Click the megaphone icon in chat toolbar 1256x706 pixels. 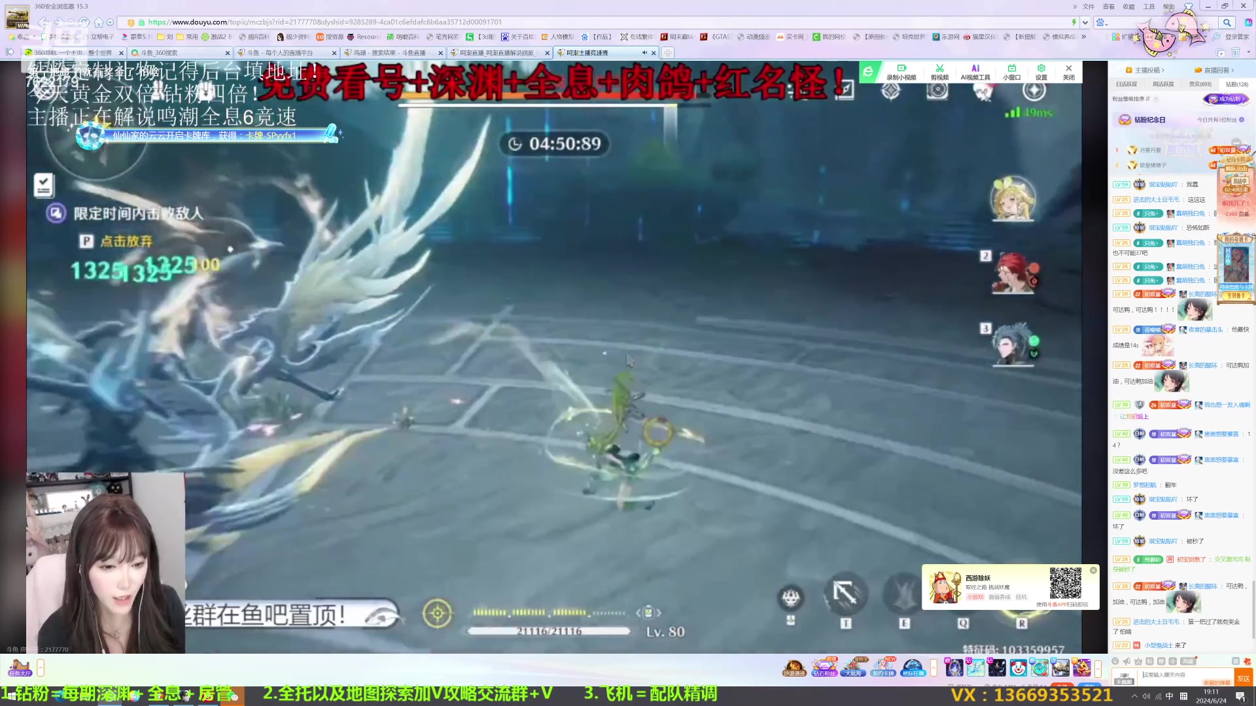(1126, 661)
